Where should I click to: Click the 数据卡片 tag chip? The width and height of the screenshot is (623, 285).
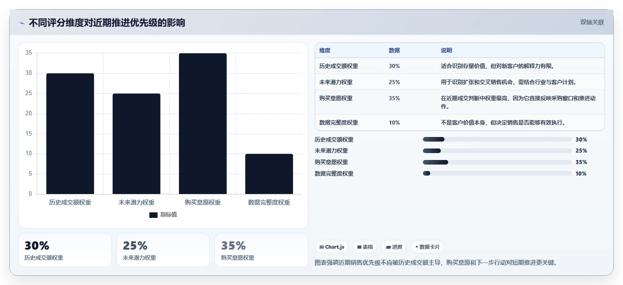coord(427,247)
